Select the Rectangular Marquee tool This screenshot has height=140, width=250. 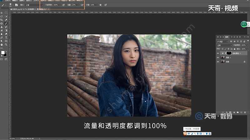[x=6, y=13]
